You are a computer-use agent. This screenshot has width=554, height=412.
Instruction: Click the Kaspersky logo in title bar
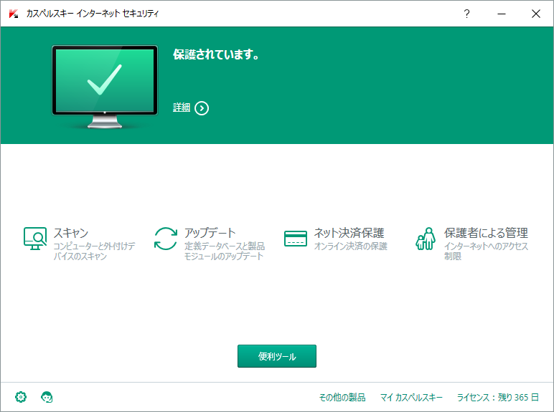coord(14,14)
